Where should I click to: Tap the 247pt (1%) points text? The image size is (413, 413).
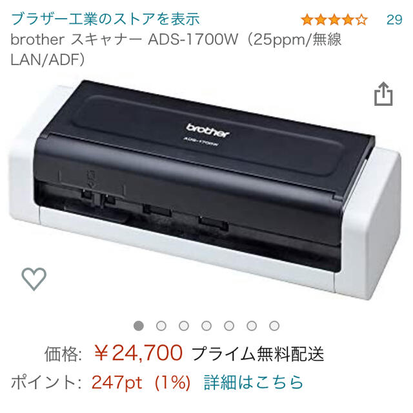click(141, 383)
